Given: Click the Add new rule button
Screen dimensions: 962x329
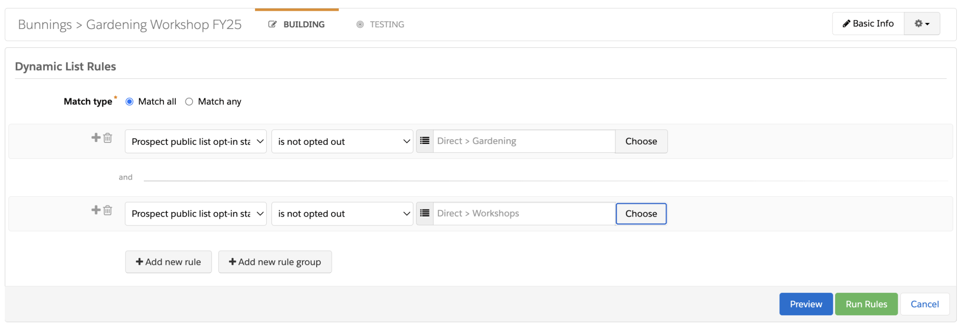Looking at the screenshot, I should (x=168, y=262).
